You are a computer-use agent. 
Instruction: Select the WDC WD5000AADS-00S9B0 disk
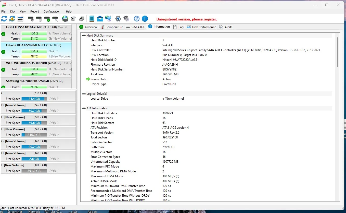36,69
